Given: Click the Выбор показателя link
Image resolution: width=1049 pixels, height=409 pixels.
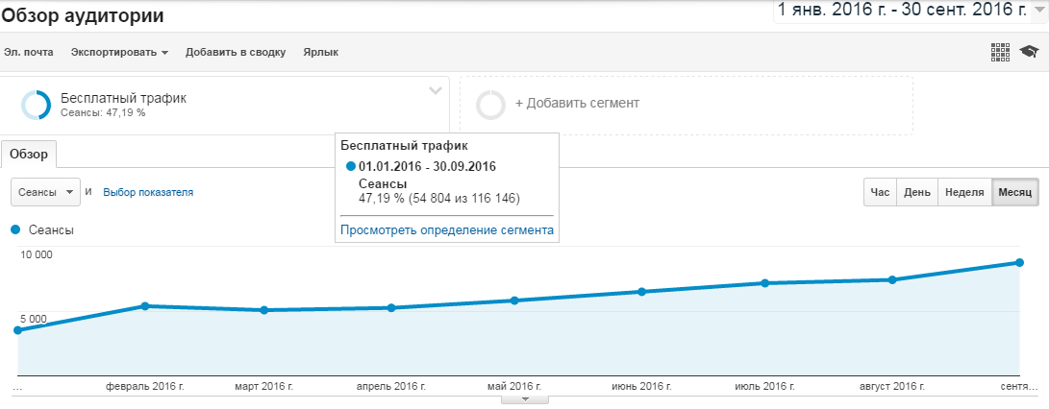Looking at the screenshot, I should coord(148,192).
